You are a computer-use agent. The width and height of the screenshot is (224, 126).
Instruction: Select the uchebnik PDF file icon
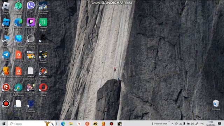pos(18,72)
